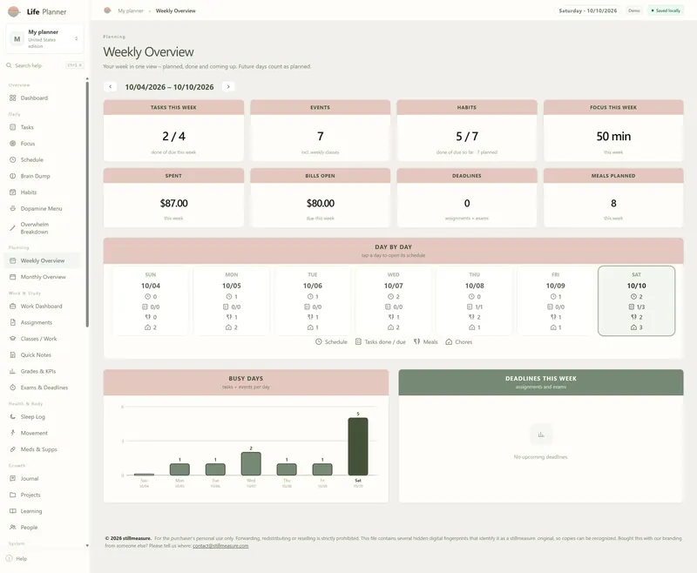Click the Saved locally status badge

pyautogui.click(x=666, y=10)
